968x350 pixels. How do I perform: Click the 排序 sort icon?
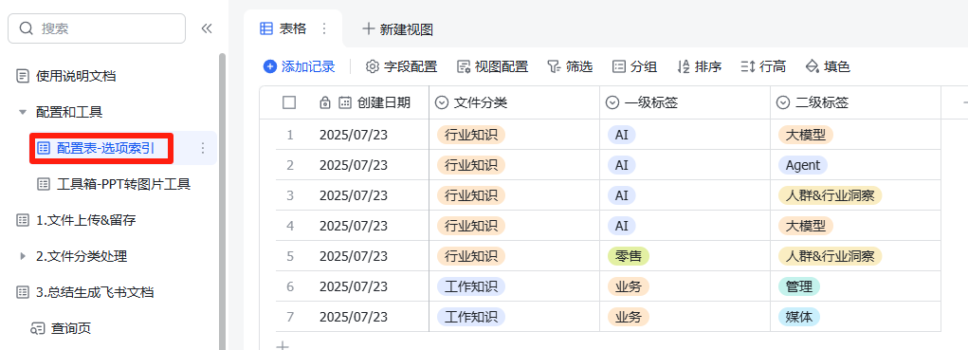tap(684, 66)
